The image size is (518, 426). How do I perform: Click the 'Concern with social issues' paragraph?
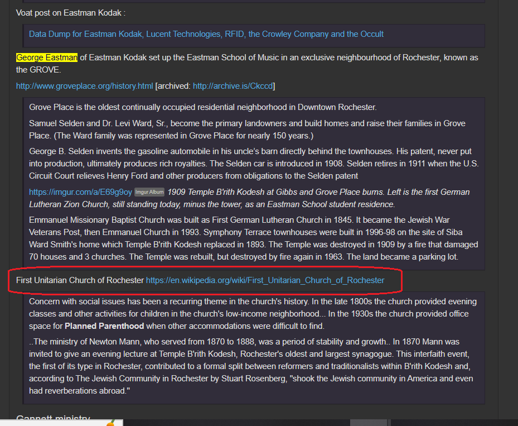[x=253, y=314]
